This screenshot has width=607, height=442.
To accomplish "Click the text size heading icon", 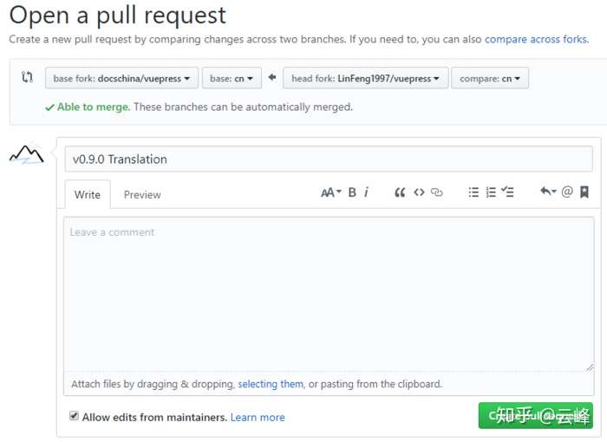I will coord(330,192).
